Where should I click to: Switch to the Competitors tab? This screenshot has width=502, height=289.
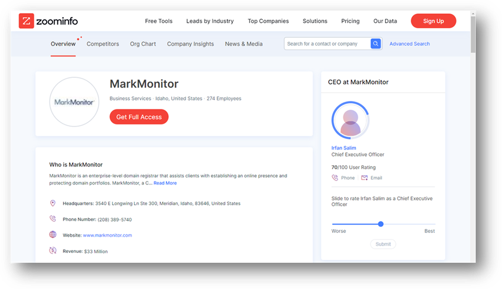(103, 44)
